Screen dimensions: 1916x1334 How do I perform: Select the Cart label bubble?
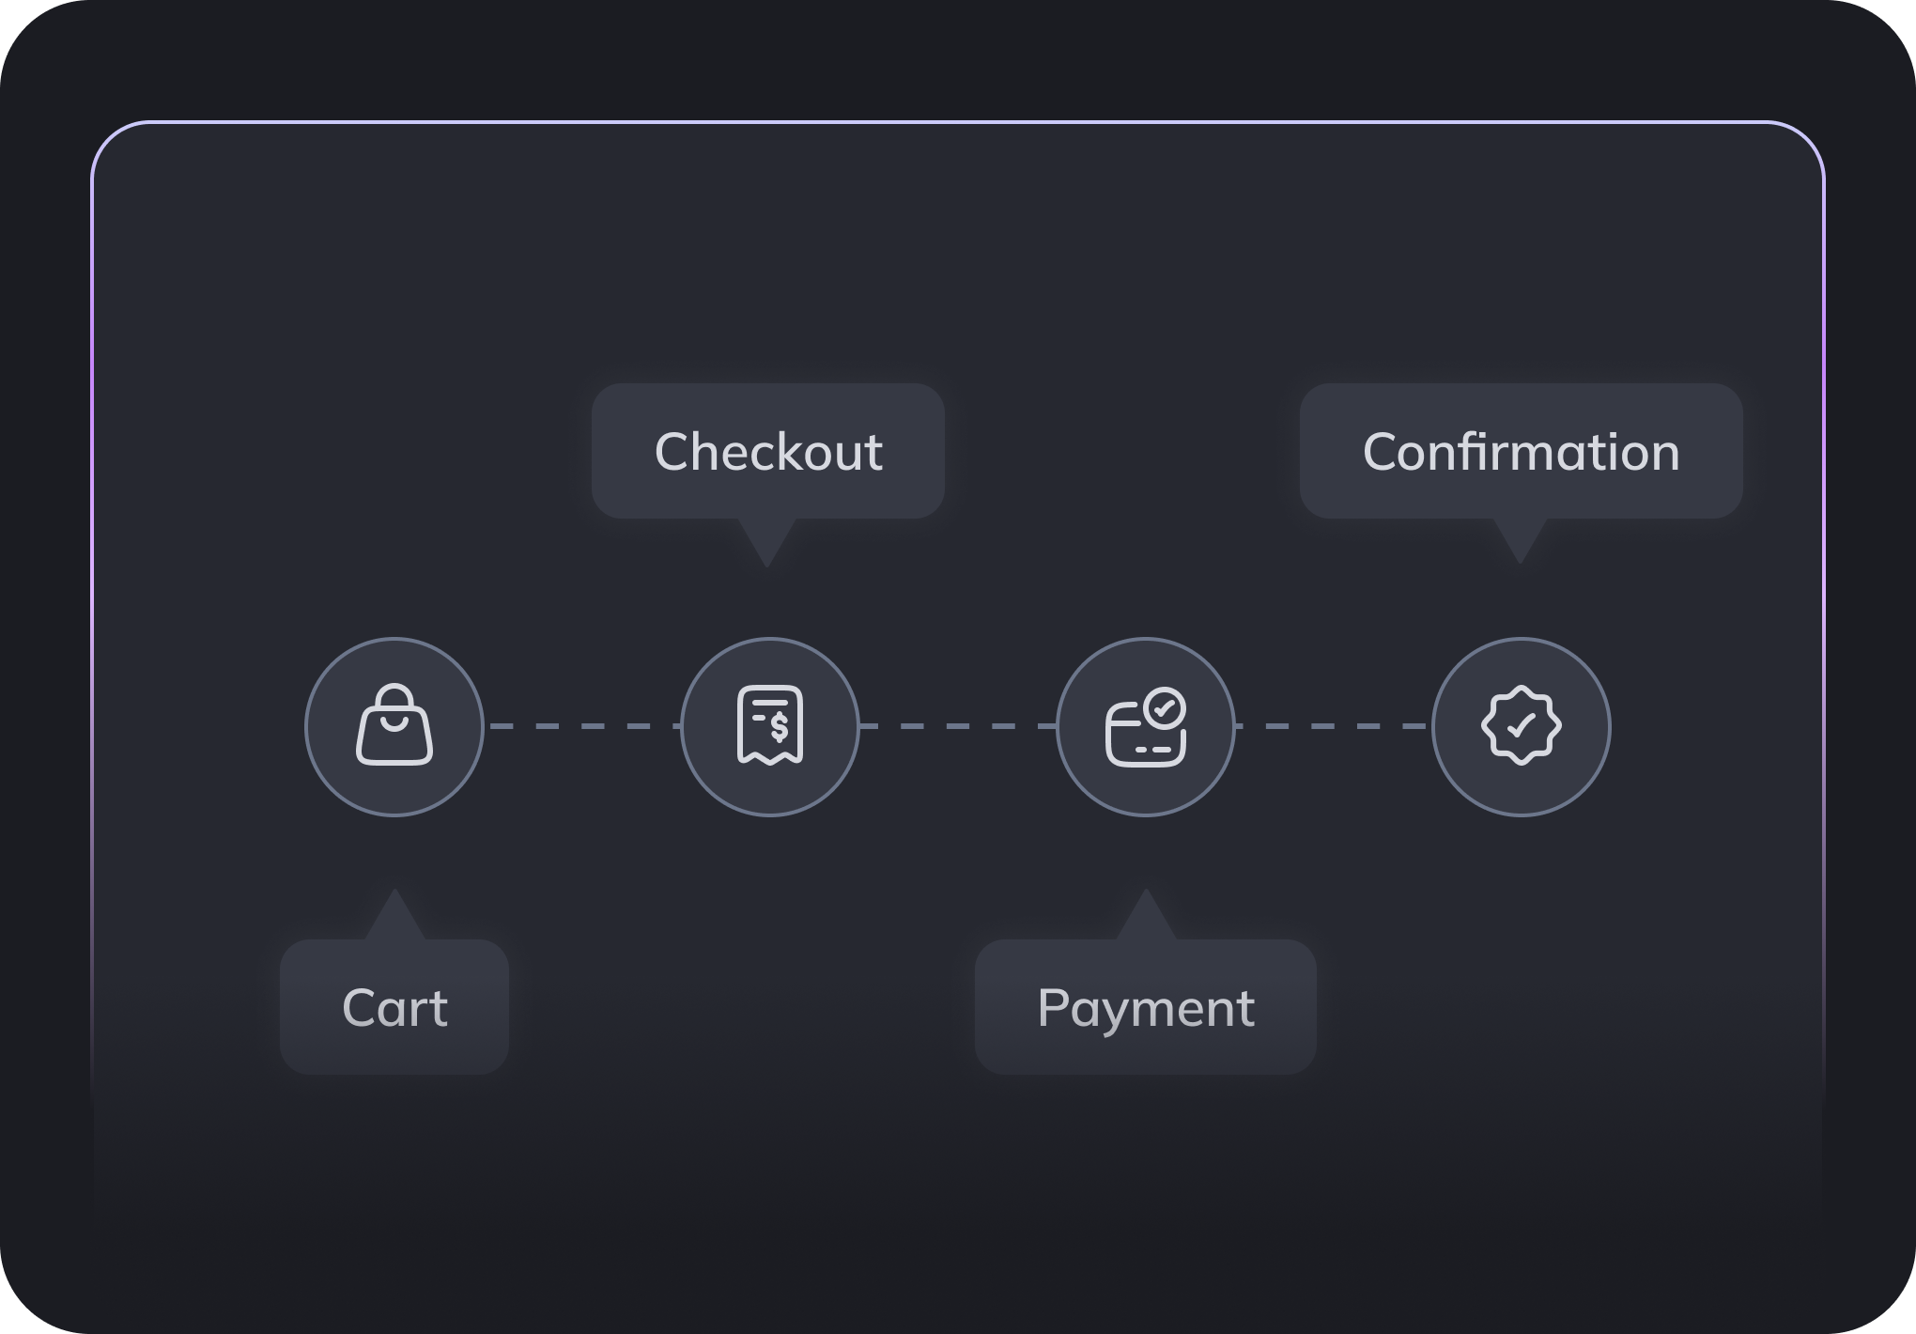[394, 1007]
